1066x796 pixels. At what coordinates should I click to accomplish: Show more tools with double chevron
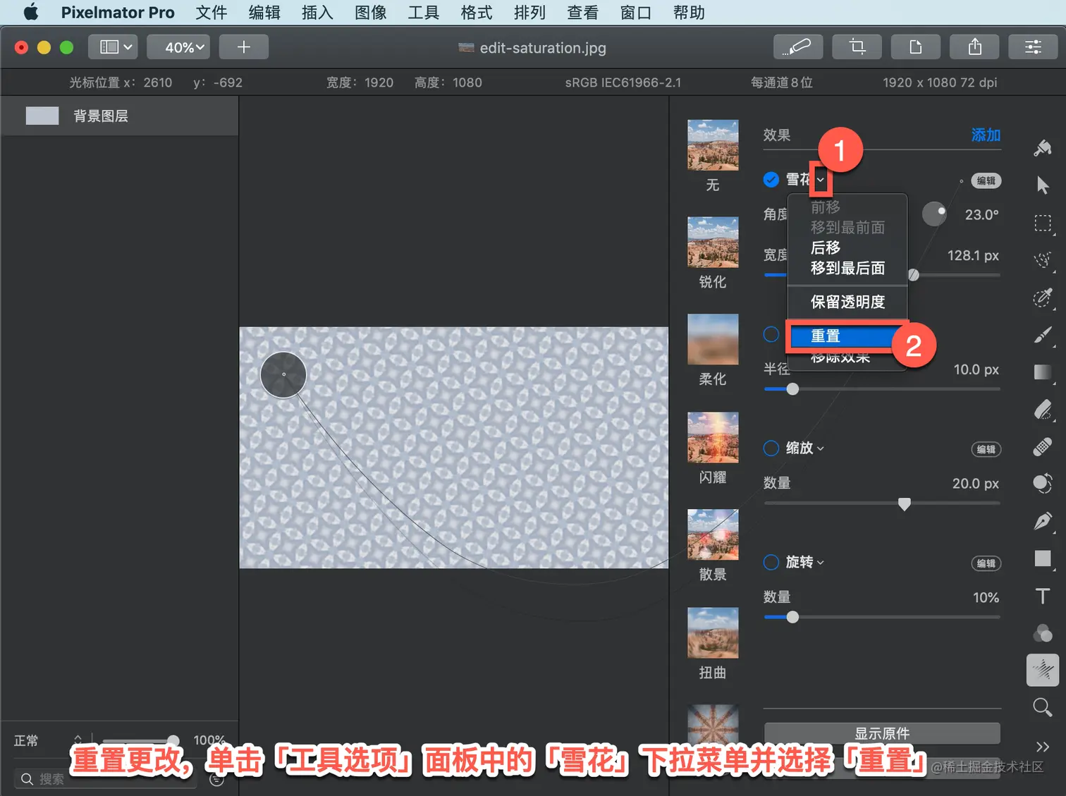(x=1043, y=747)
